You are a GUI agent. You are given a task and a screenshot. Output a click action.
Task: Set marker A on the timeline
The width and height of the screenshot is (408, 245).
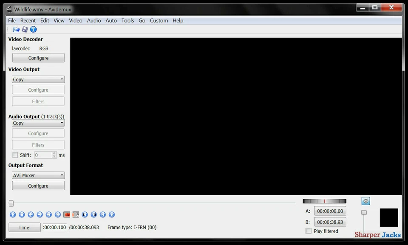pos(67,214)
